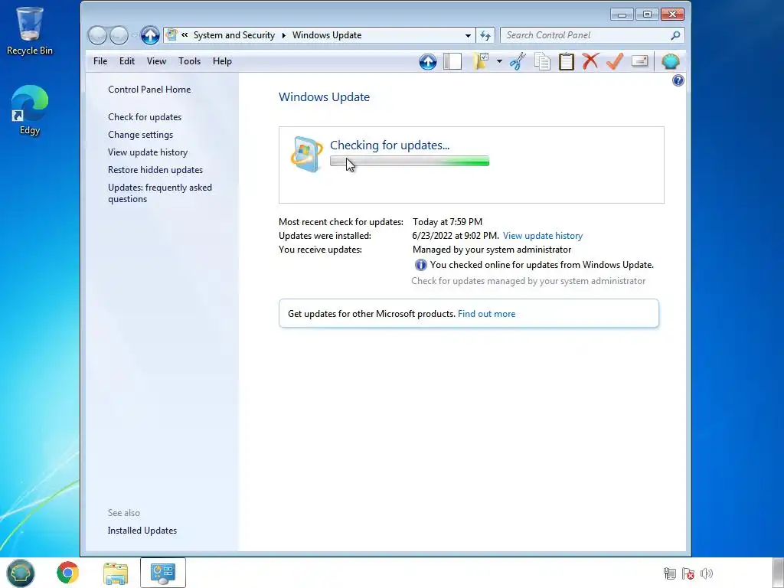Go back with the Back button

pyautogui.click(x=98, y=35)
